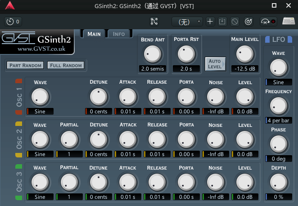Click the OSC 2 Attack knob

(128, 139)
